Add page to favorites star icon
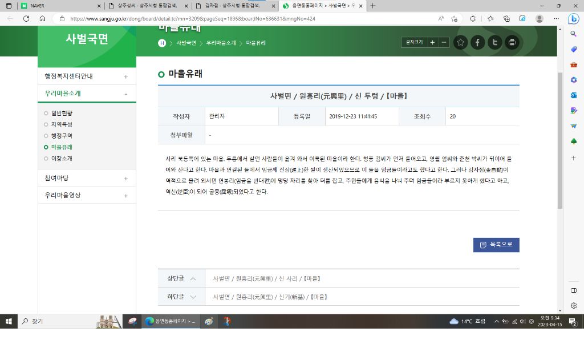The height and width of the screenshot is (344, 584). pos(460,42)
